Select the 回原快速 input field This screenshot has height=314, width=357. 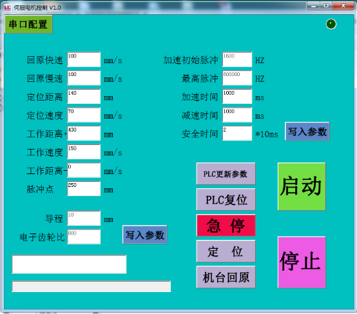click(84, 59)
